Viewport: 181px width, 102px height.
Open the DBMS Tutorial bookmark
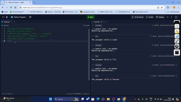pos(105,12)
